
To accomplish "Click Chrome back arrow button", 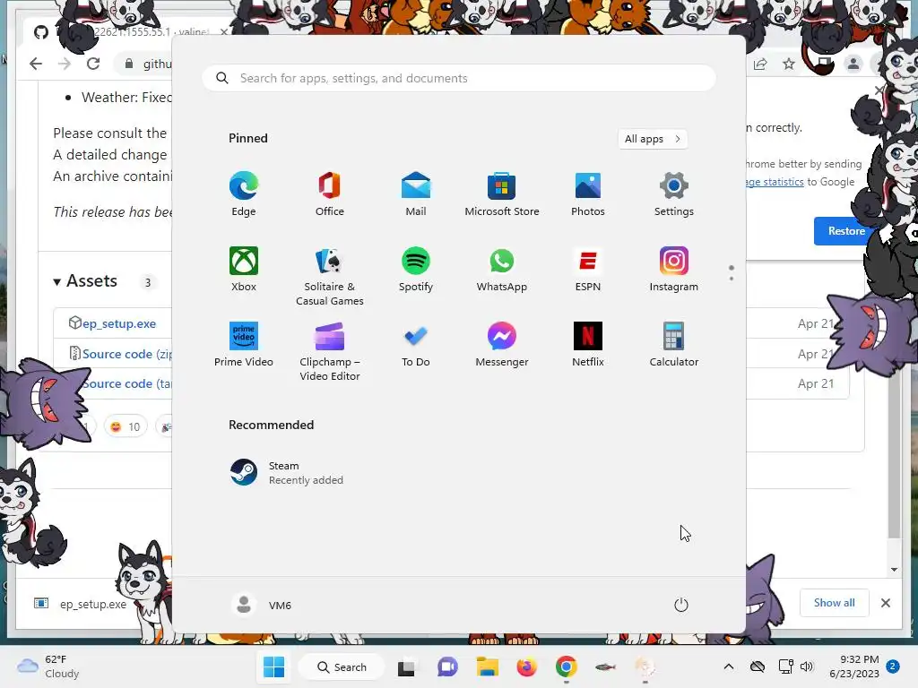I will pyautogui.click(x=36, y=64).
